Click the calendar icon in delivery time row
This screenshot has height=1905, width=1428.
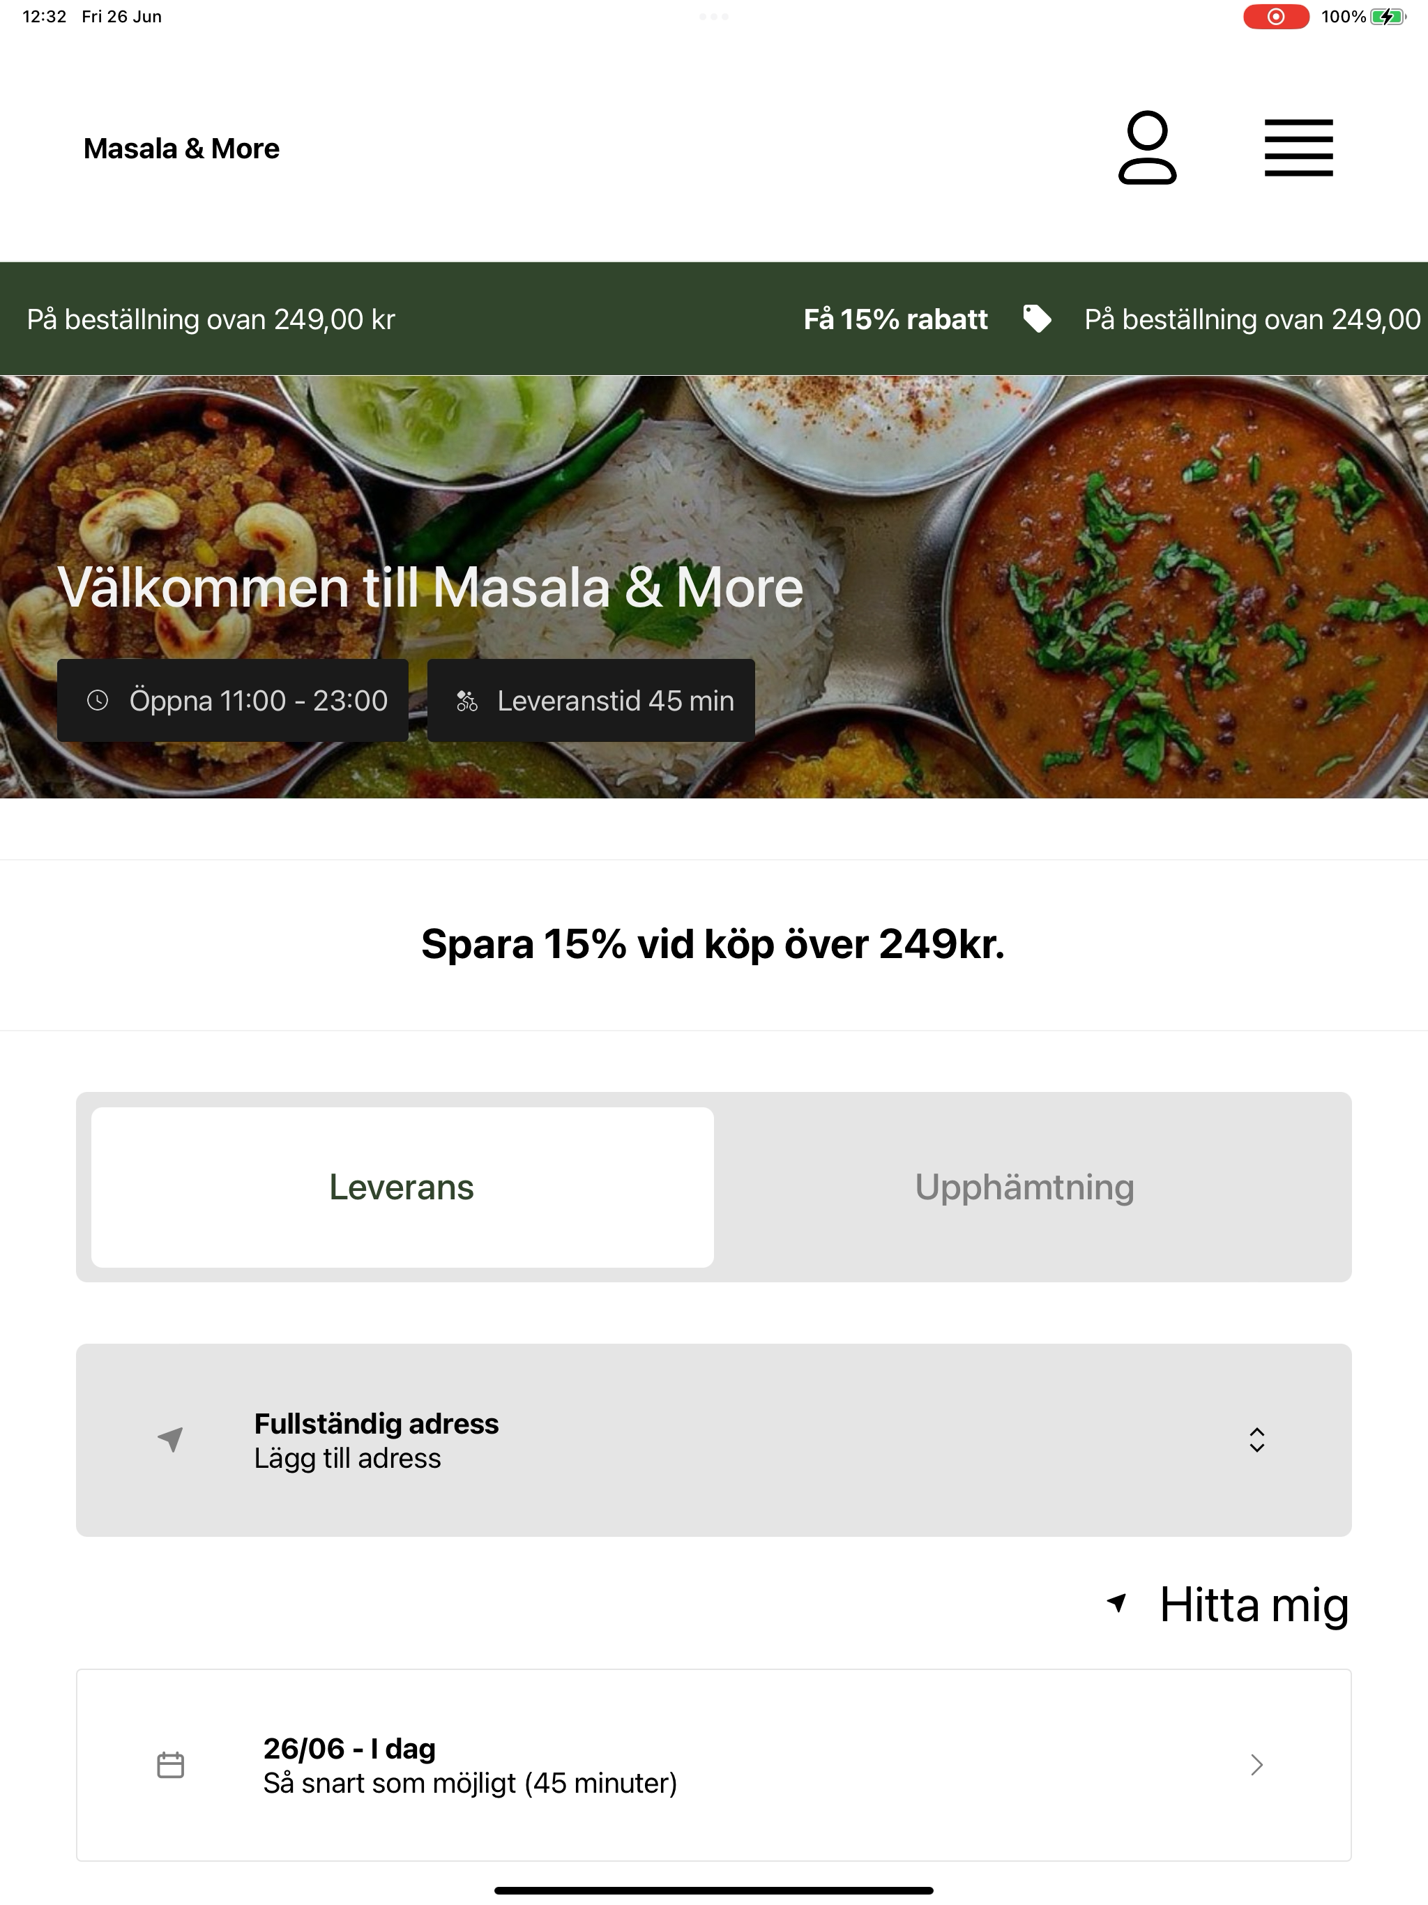(171, 1766)
